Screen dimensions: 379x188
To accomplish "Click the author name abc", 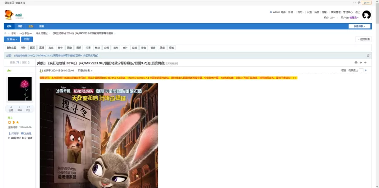I will tap(9, 71).
